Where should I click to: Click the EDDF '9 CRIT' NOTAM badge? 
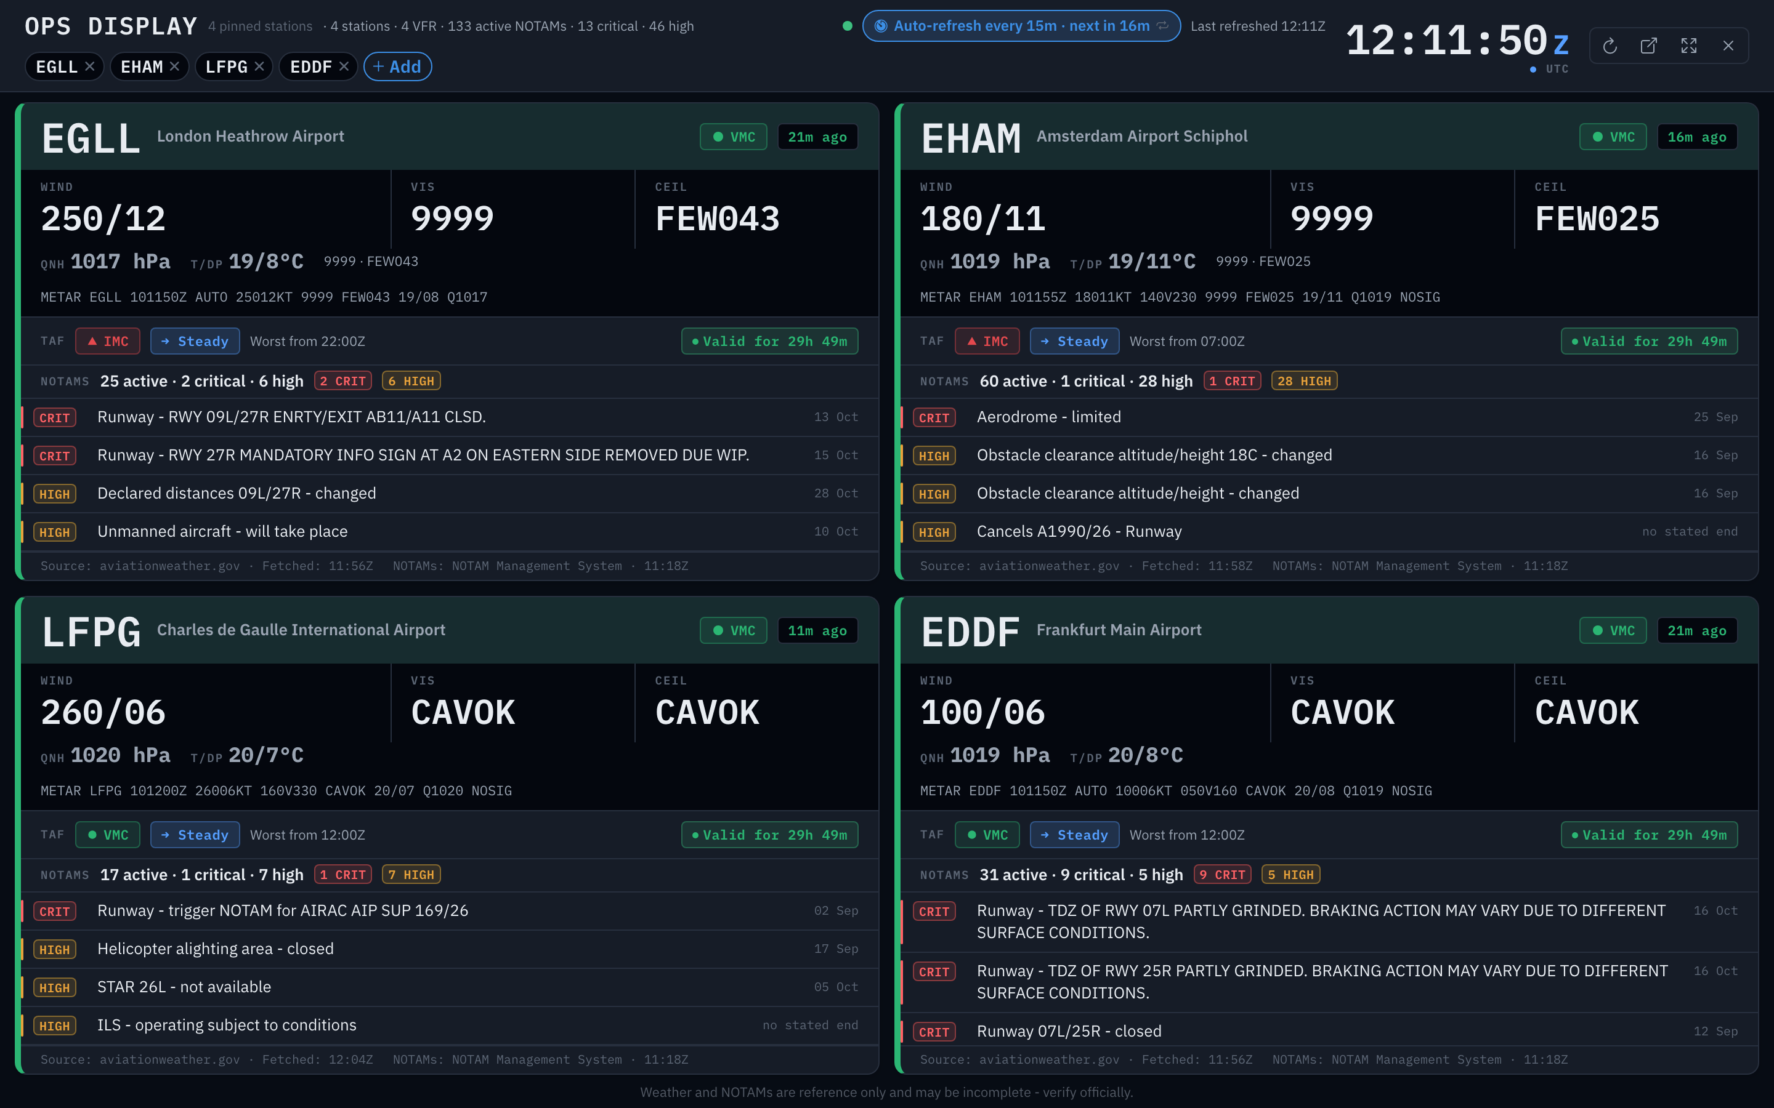[x=1223, y=875]
